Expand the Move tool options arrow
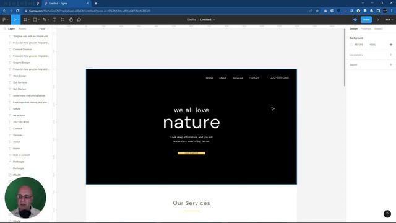 pyautogui.click(x=19, y=20)
